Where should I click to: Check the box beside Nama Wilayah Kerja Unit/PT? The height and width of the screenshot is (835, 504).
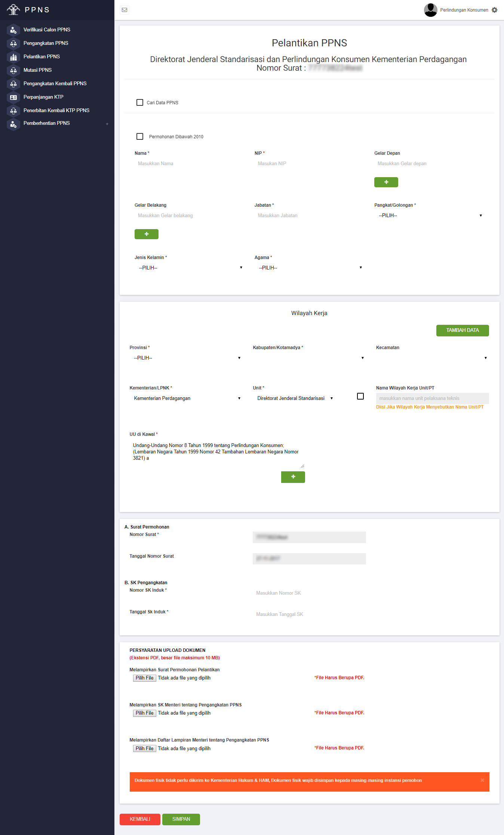[x=360, y=396]
